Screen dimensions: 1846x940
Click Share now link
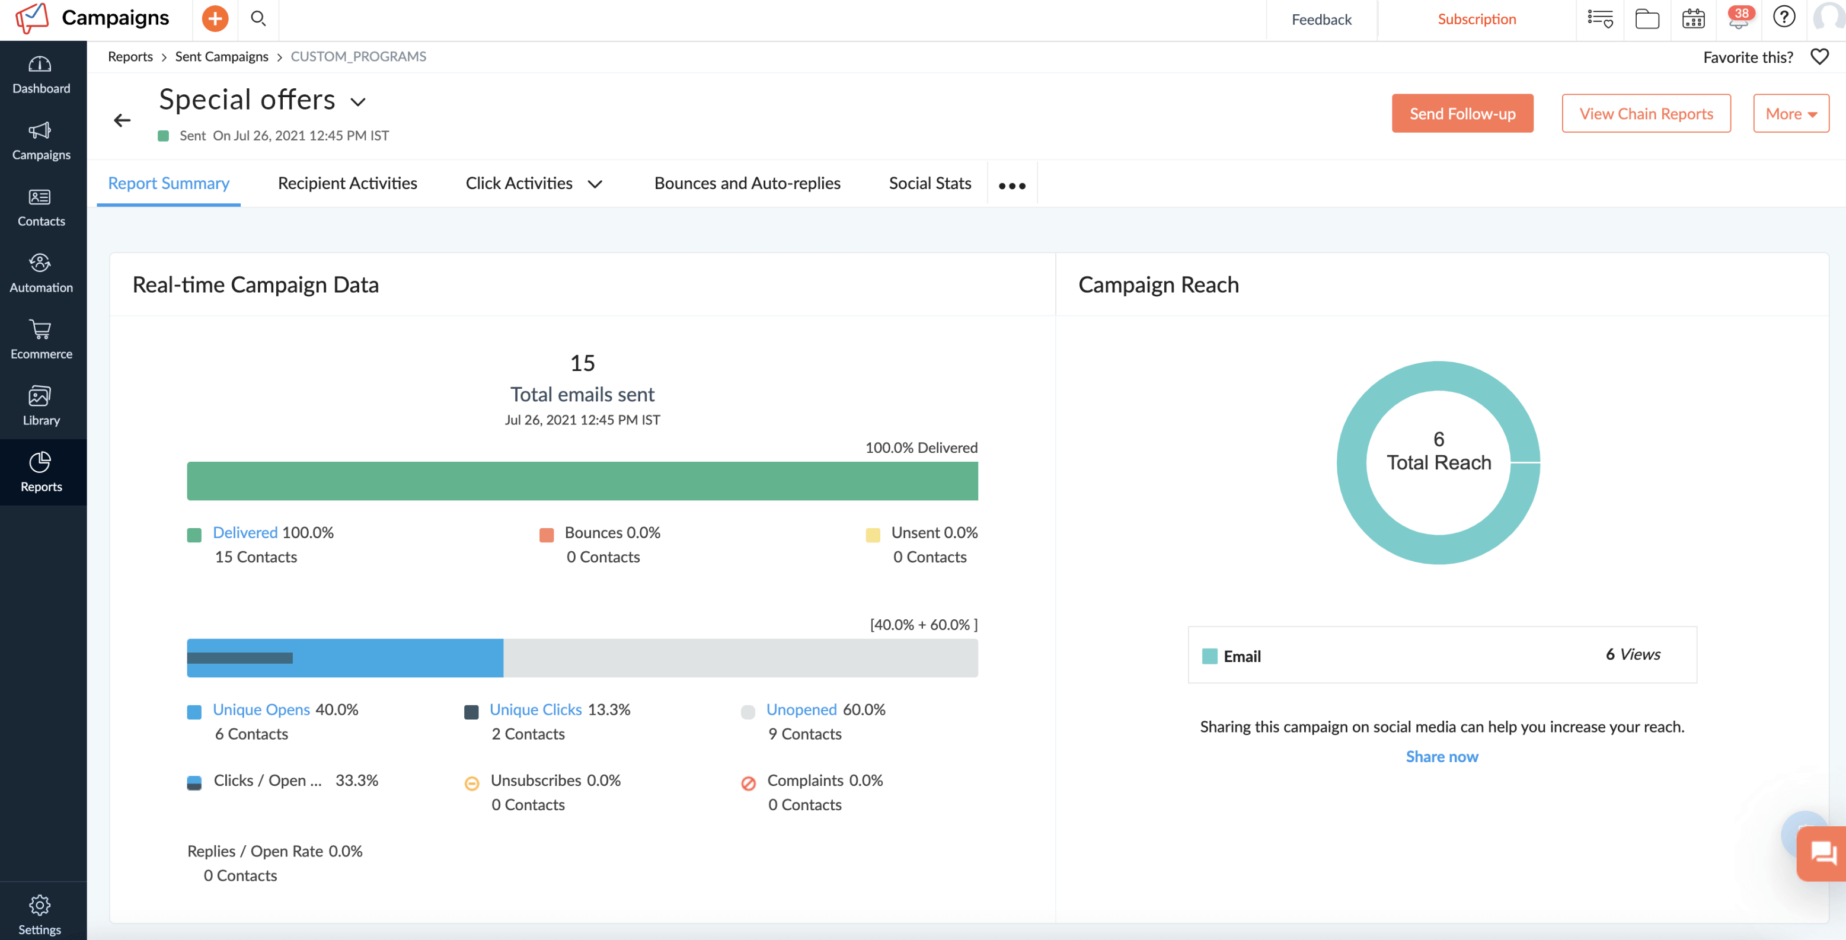coord(1442,757)
